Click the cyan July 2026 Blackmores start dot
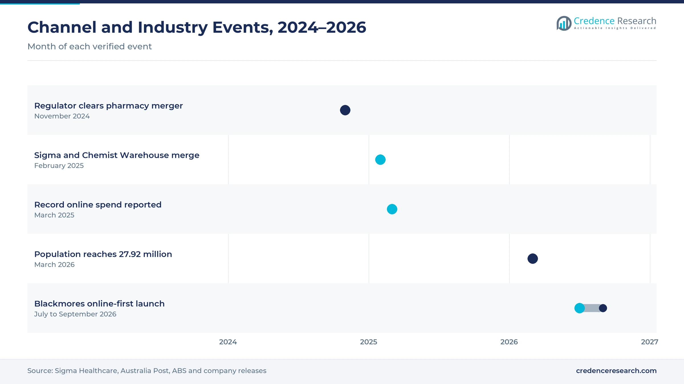684x384 pixels. coord(579,308)
